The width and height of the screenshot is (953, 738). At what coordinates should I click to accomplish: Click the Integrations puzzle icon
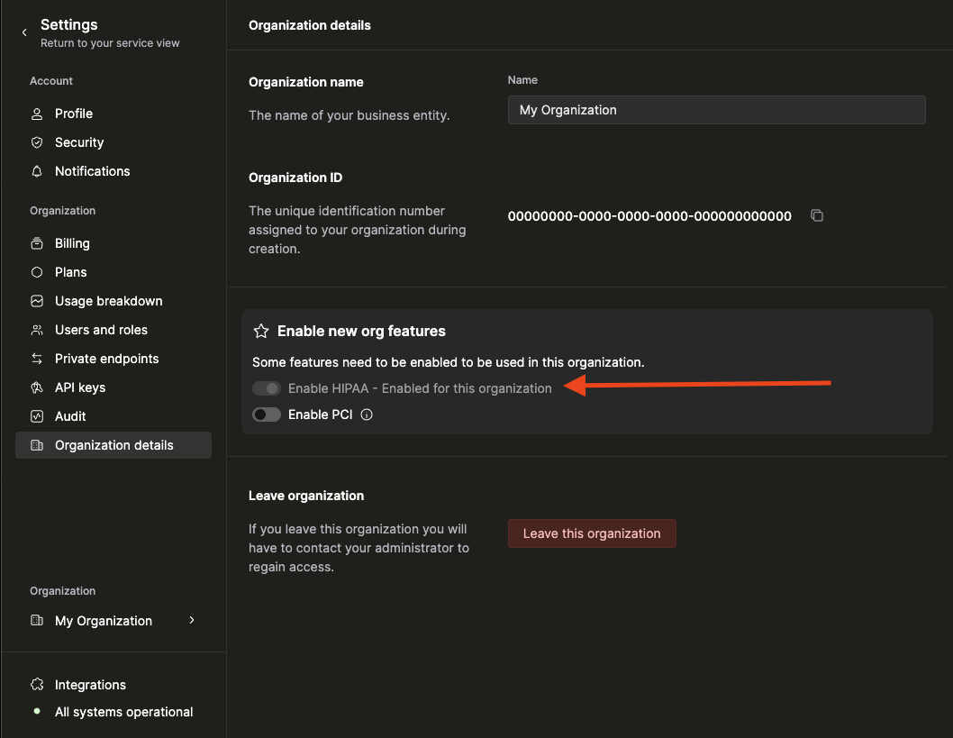(x=37, y=685)
